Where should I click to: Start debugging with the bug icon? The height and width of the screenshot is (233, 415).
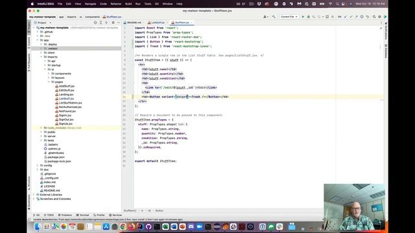[x=309, y=17]
